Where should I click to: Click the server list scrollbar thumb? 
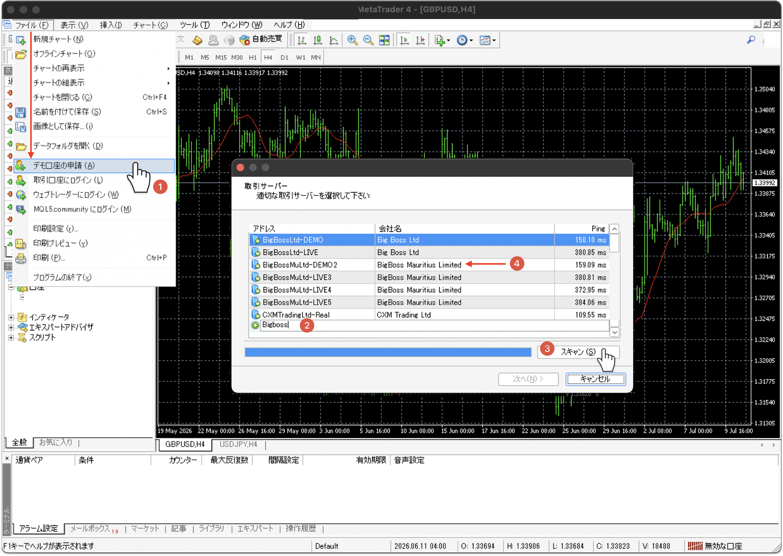point(614,243)
